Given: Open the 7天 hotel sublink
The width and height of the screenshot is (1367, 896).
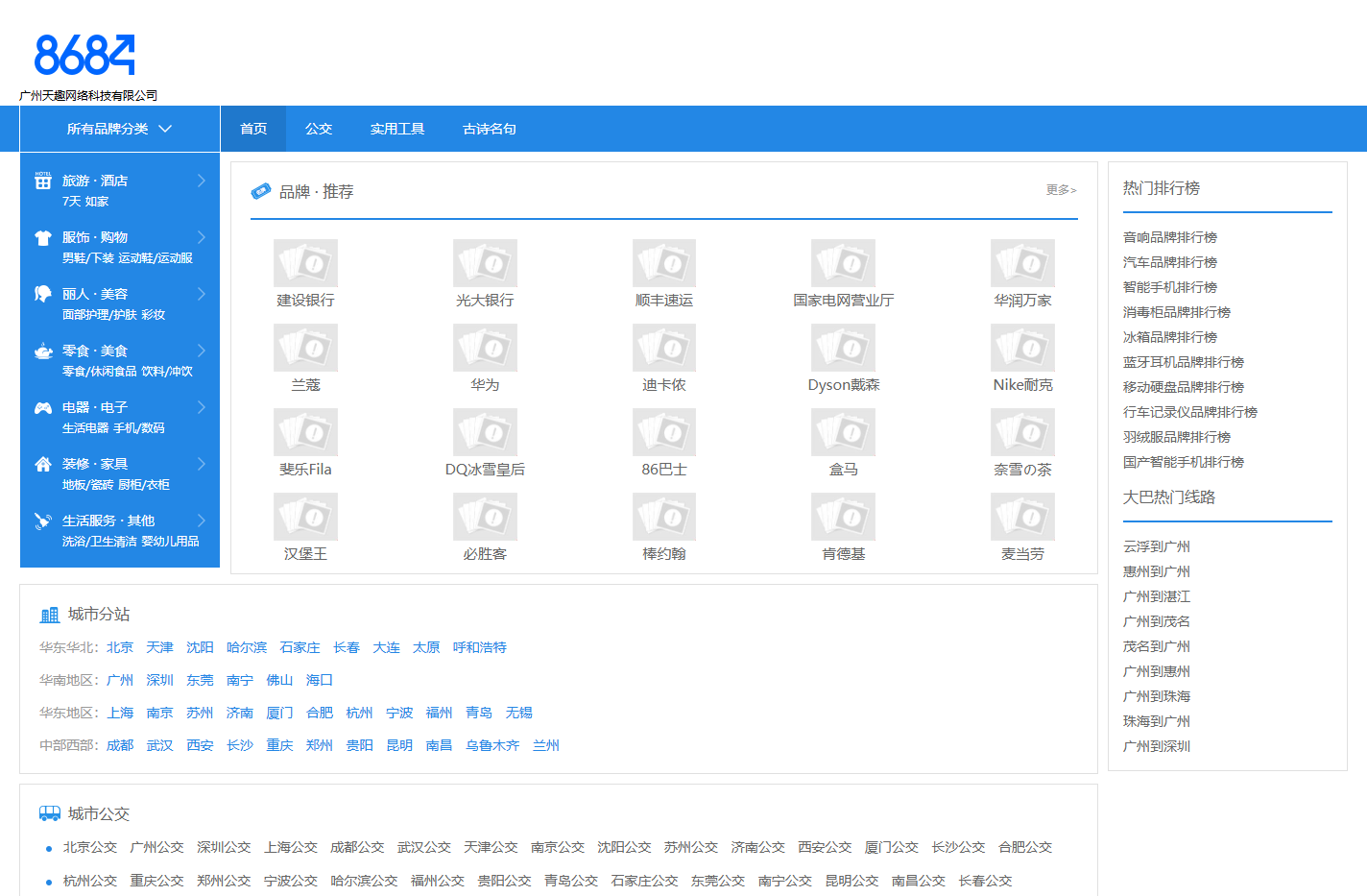Looking at the screenshot, I should (72, 202).
